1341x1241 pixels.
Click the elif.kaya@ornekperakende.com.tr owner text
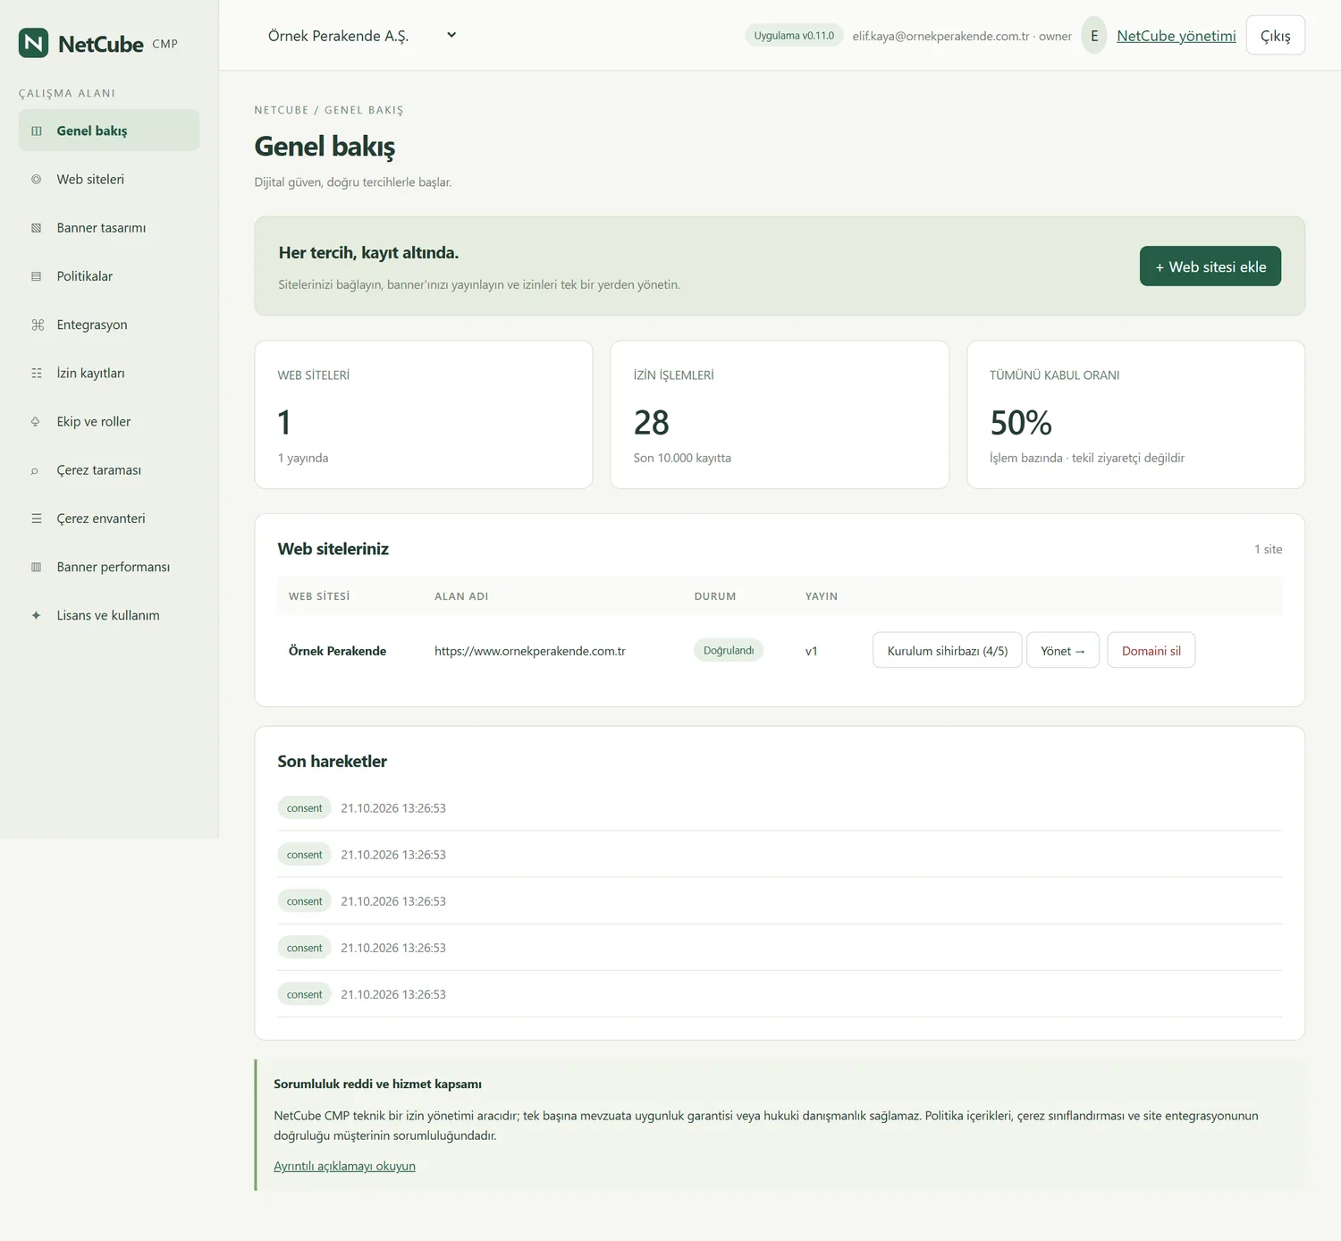coord(962,36)
